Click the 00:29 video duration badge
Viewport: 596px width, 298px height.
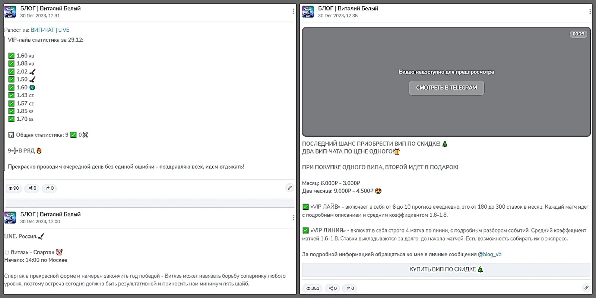pos(578,34)
